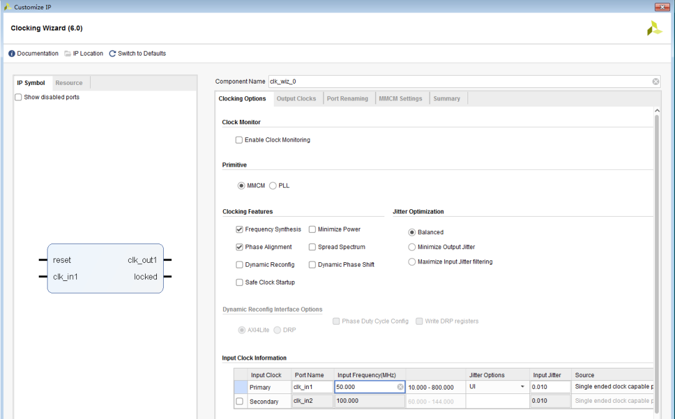Check the Minimize Power option
The image size is (675, 419).
pos(312,229)
